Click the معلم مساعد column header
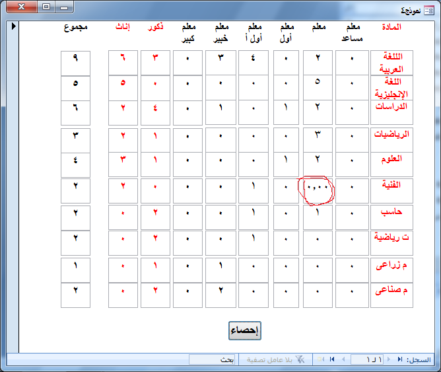 352,32
